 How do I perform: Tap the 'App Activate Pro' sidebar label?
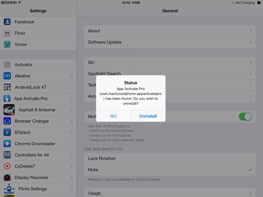coord(31,98)
